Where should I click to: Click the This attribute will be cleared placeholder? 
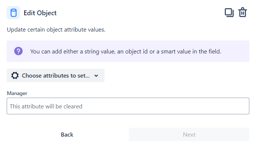[x=46, y=106]
